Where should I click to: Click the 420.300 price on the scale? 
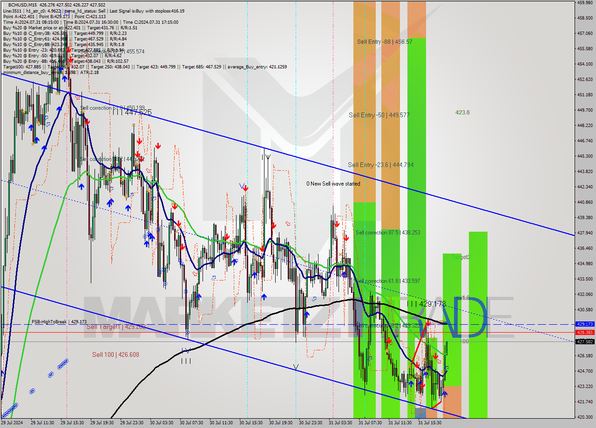click(x=584, y=417)
